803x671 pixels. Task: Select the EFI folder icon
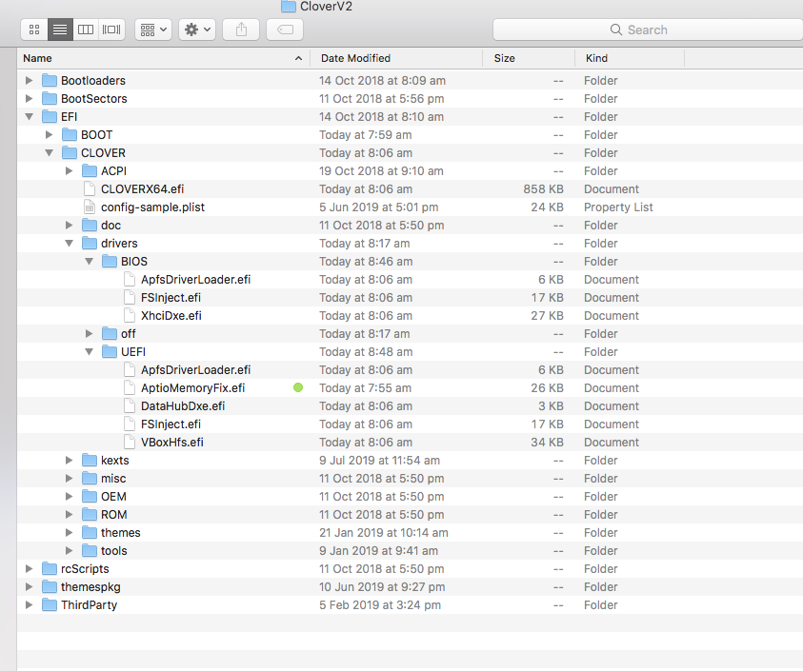click(50, 117)
